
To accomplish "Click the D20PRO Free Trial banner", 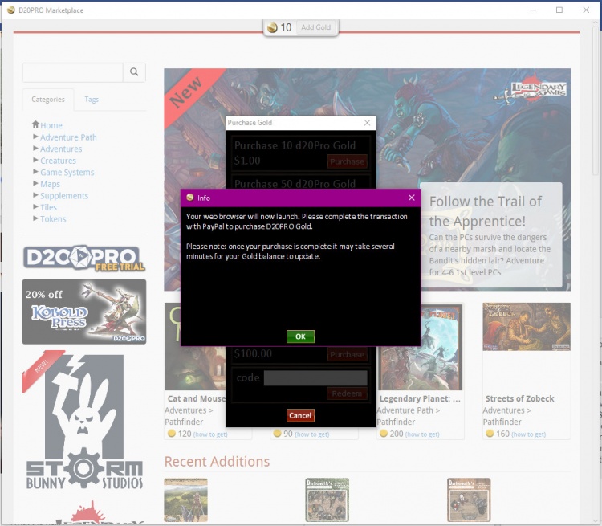I will click(83, 258).
